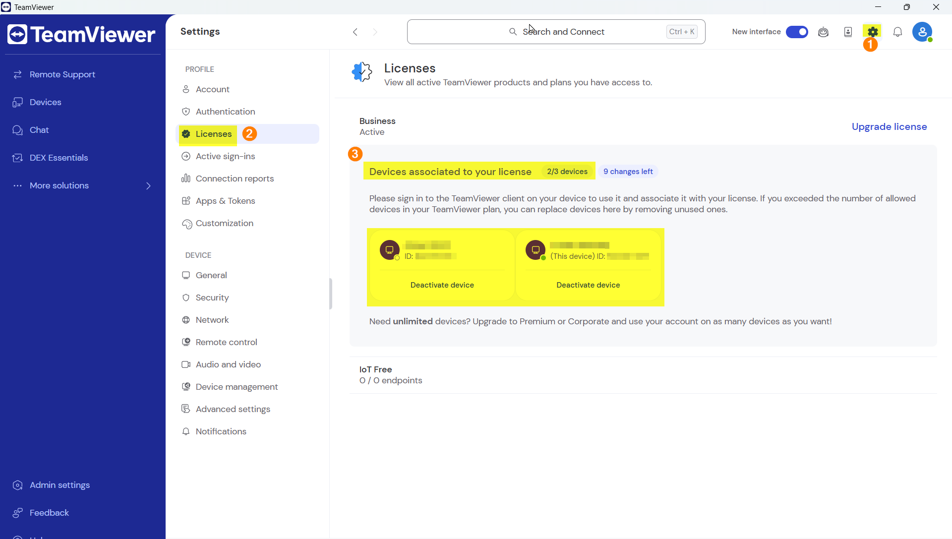Viewport: 952px width, 539px height.
Task: Open Connection reports
Action: tap(248, 179)
